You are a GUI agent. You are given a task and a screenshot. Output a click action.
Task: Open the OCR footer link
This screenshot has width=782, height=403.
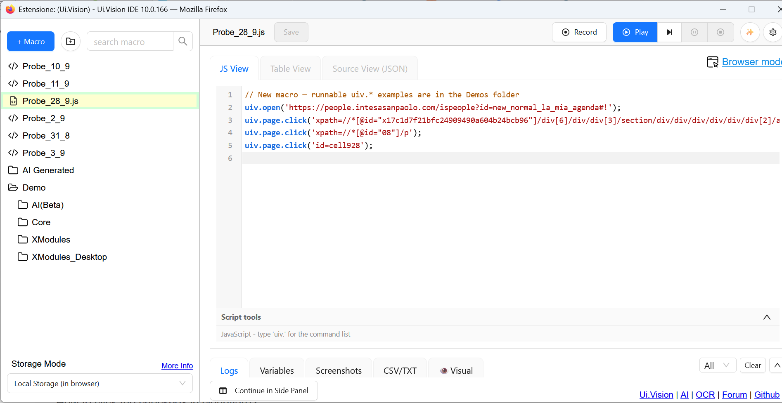pyautogui.click(x=705, y=395)
